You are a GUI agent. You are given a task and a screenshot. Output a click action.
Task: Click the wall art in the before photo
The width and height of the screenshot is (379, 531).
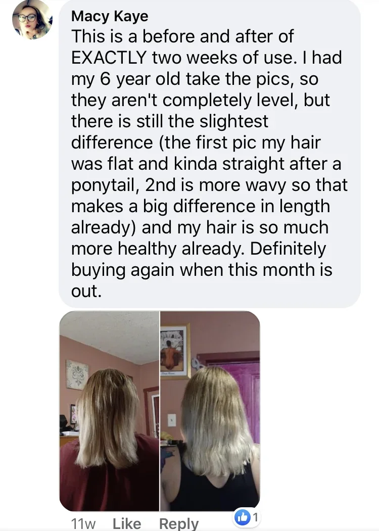coord(77,375)
